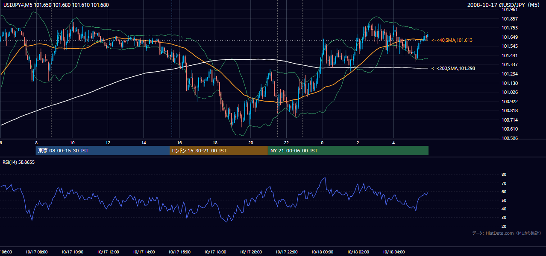Click RSI scale value 20
This screenshot has width=546, height=256.
[504, 226]
